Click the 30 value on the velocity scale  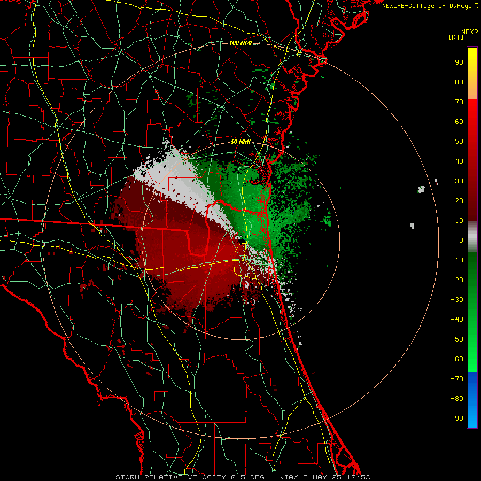[459, 181]
